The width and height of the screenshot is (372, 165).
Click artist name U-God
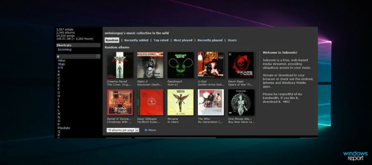point(202,81)
